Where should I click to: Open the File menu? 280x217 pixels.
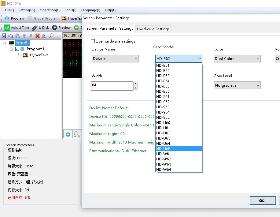pyautogui.click(x=9, y=10)
